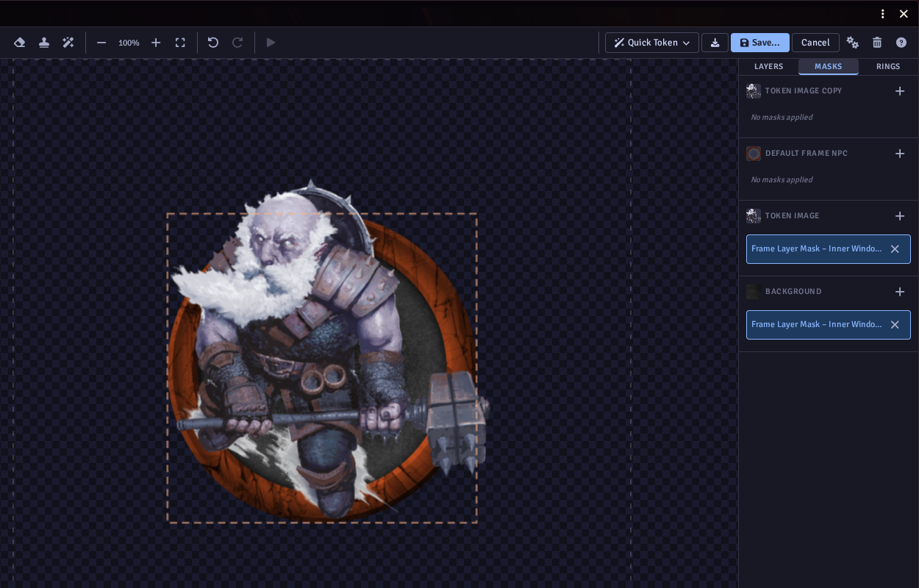Click the Default Frame NPC thumbnail
This screenshot has height=588, width=919.
[x=754, y=154]
